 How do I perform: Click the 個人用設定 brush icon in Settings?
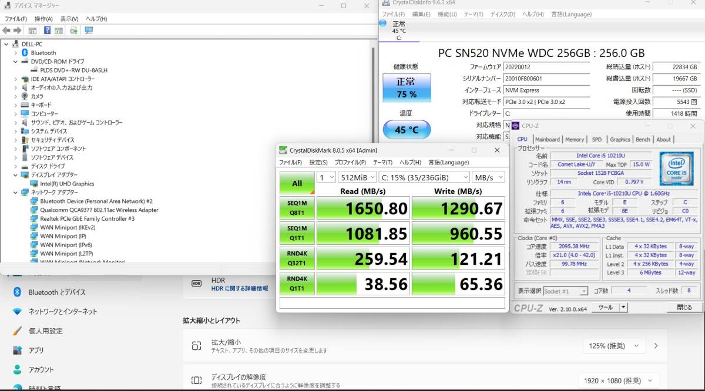[x=18, y=331]
